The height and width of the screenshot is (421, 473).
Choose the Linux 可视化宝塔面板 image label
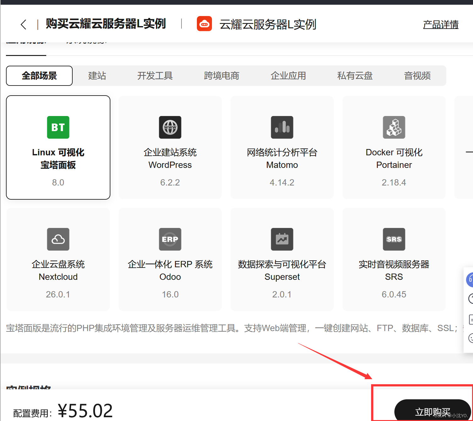point(58,158)
